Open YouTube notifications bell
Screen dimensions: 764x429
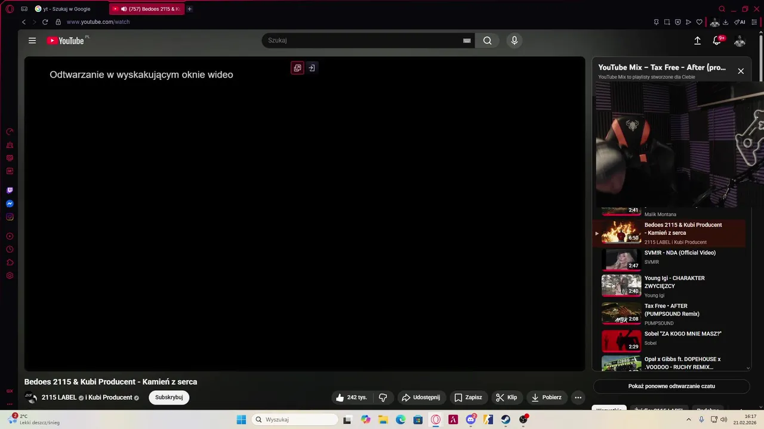tap(718, 41)
